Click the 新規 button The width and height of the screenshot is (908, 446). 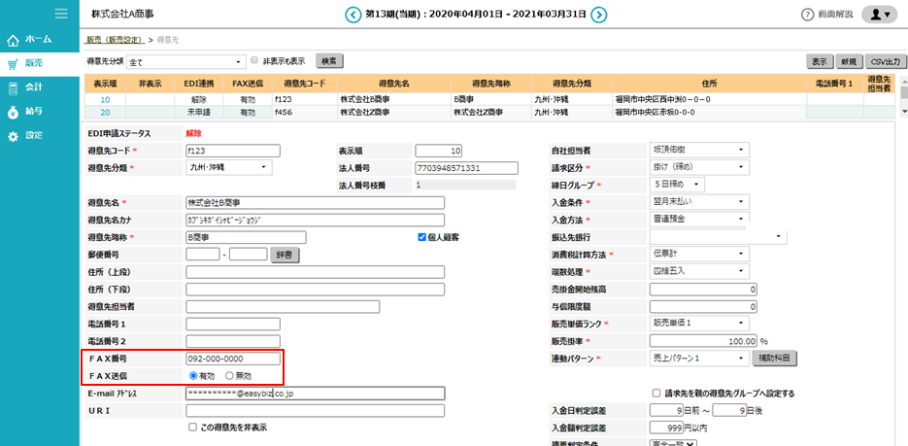point(851,60)
